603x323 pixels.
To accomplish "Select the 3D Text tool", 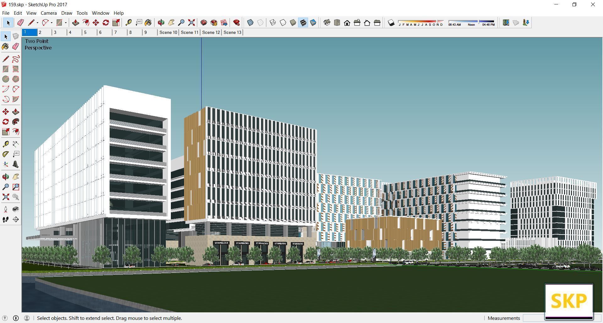I will [16, 164].
